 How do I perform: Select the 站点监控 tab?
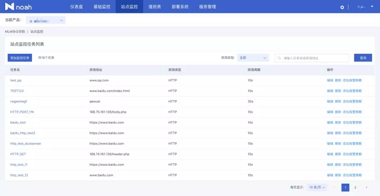pos(129,7)
